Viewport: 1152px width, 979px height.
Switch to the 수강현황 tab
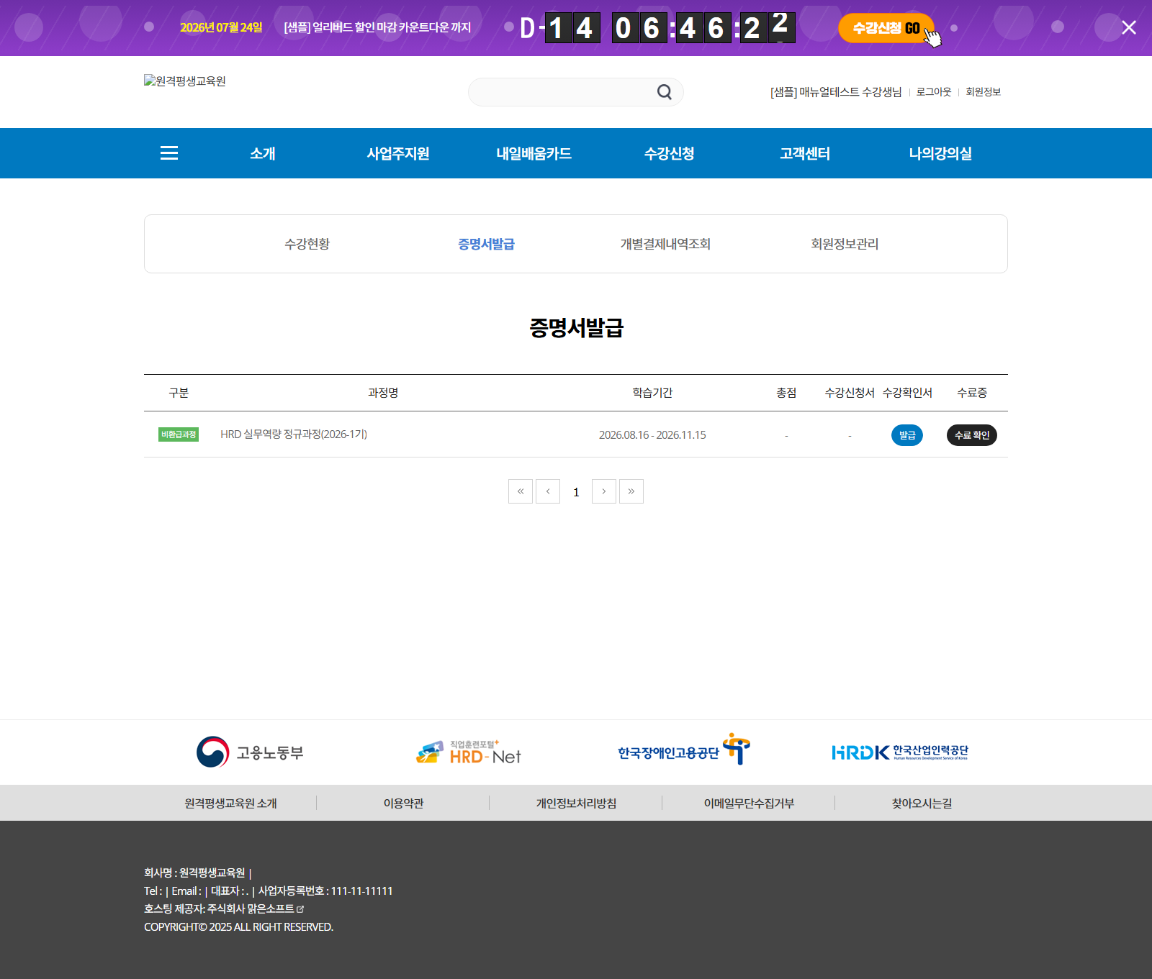tap(307, 244)
